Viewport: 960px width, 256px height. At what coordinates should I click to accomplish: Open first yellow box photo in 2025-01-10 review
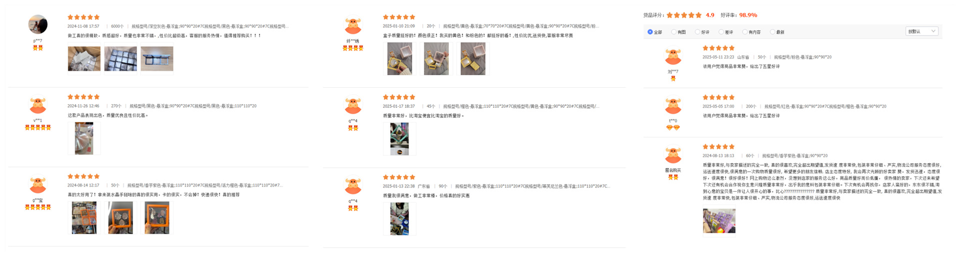click(x=399, y=59)
